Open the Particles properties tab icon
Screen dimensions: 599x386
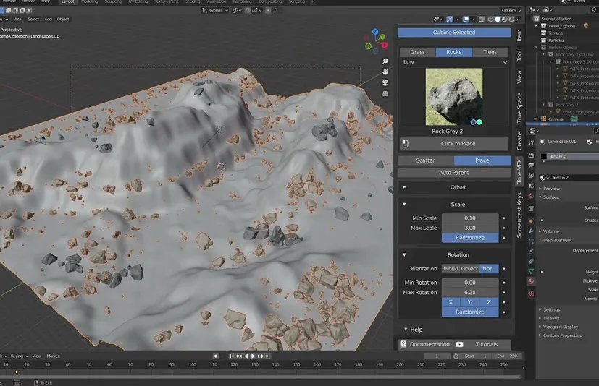(531, 241)
